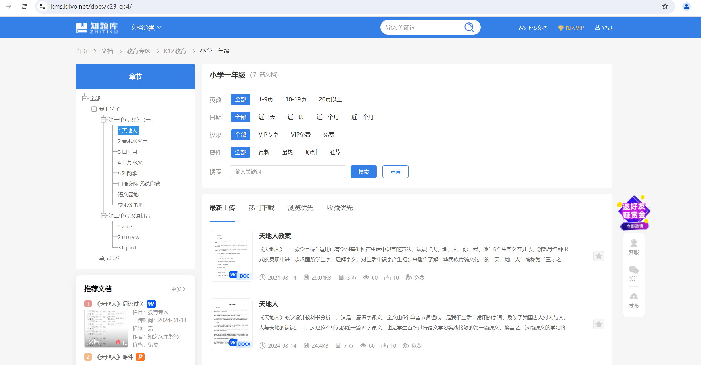The image size is (701, 365).
Task: Select tree item 语文园地一
Action: 131,195
